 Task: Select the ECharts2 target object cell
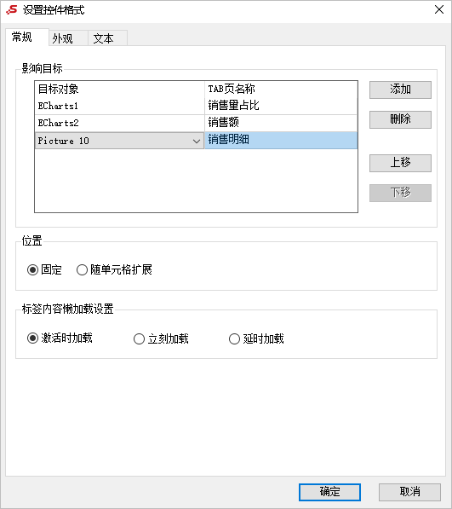(x=119, y=123)
